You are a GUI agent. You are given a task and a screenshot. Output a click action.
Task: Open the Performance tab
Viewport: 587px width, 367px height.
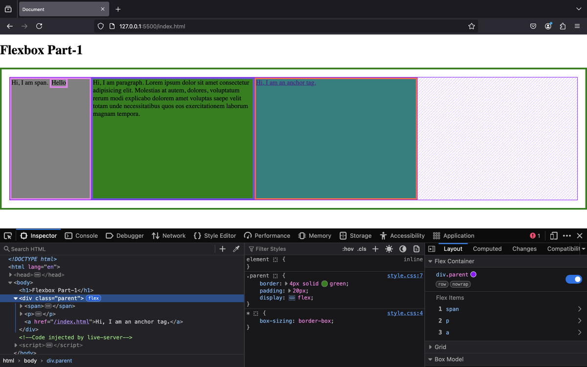267,236
